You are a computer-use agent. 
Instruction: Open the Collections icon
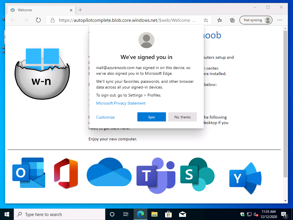(x=232, y=20)
